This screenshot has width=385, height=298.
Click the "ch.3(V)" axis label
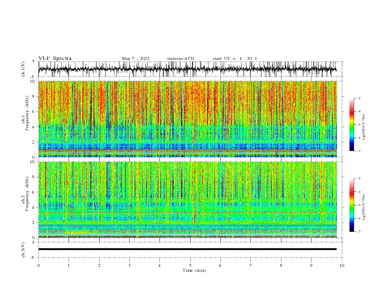point(23,250)
